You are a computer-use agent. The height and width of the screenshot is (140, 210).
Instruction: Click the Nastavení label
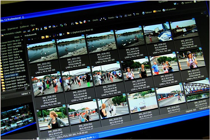[188, 2]
